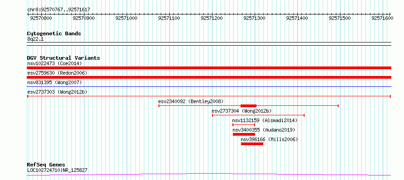Click the nsv1132159 thin red span

coord(244,125)
